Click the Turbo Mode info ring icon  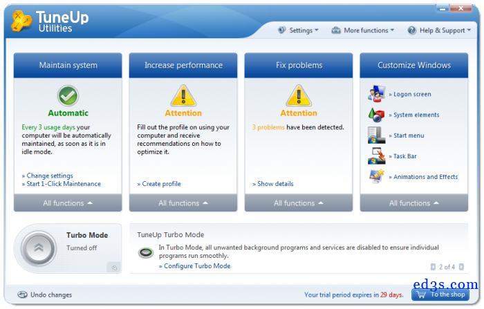point(146,253)
